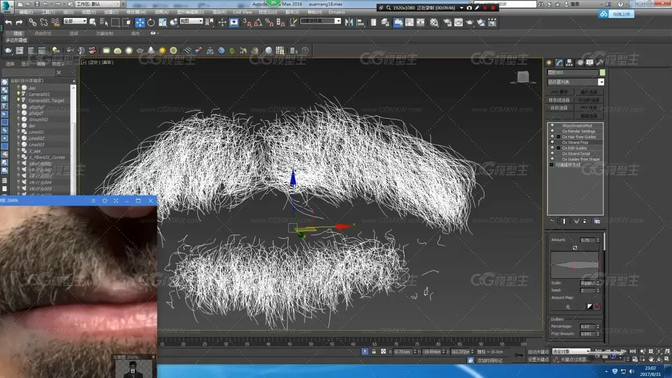This screenshot has width=672, height=378.
Task: Toggle lightbulb of Ox Guides from Shape
Action: [x=552, y=159]
